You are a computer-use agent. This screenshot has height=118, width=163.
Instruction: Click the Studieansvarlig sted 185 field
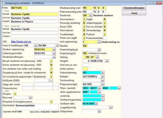[x=87, y=8]
